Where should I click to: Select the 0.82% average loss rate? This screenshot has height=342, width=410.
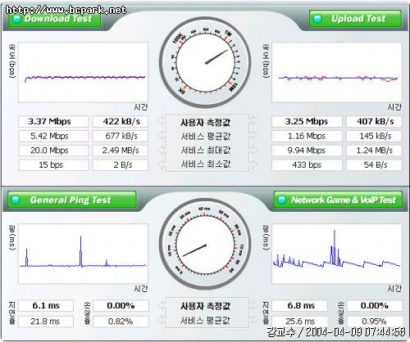[x=121, y=322]
